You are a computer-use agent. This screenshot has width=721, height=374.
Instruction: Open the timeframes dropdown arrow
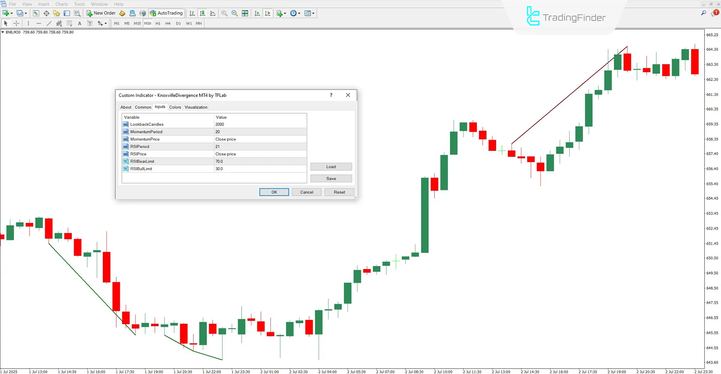click(299, 13)
